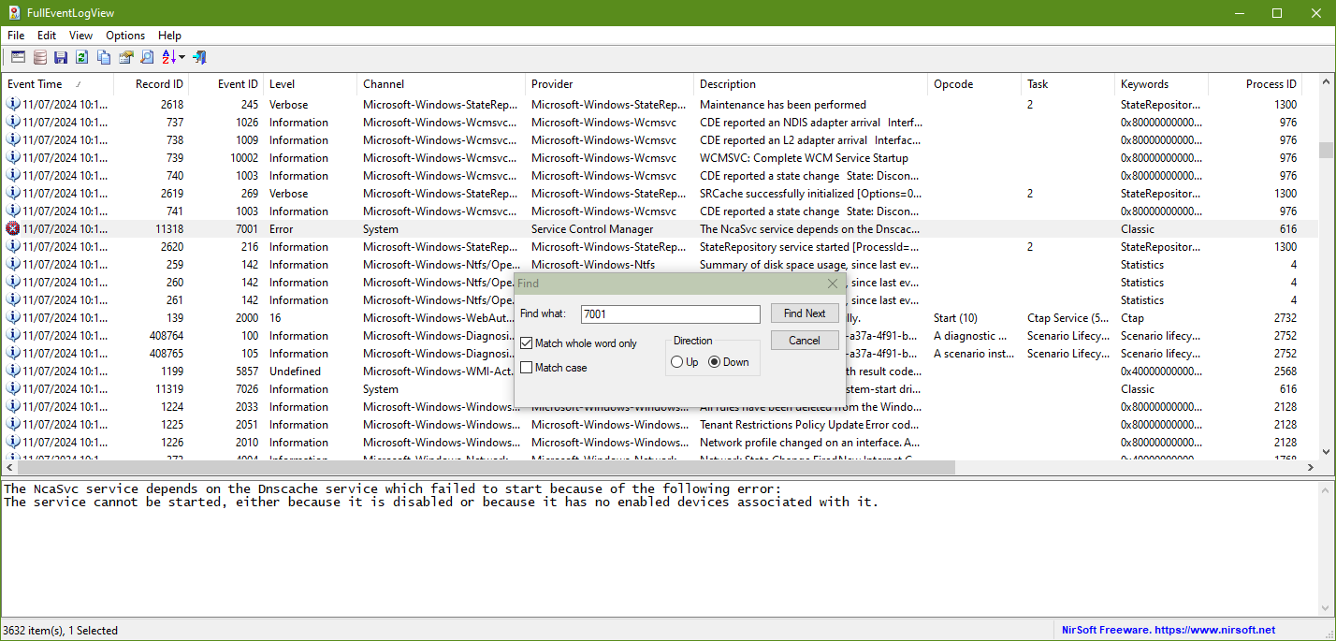Screen dimensions: 1336x641
Task: Click the A-Z sort toolbar icon
Action: point(169,57)
